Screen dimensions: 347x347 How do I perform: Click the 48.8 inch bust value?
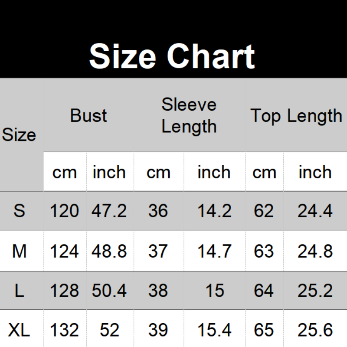click(x=109, y=252)
